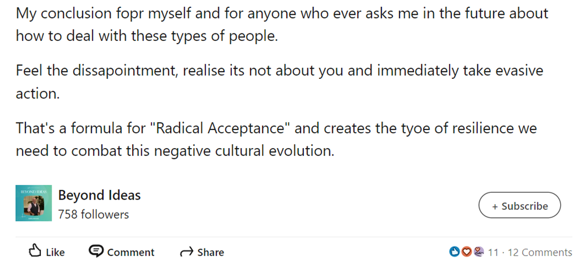Open the Beyond Ideas newsletter name link
Viewport: 576px width, 270px height.
click(x=99, y=195)
